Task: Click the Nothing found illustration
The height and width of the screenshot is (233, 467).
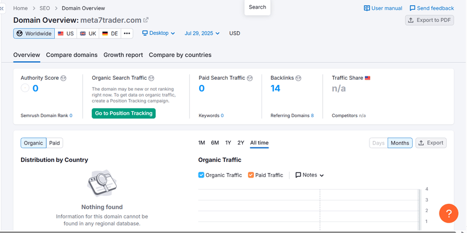Action: click(x=102, y=182)
